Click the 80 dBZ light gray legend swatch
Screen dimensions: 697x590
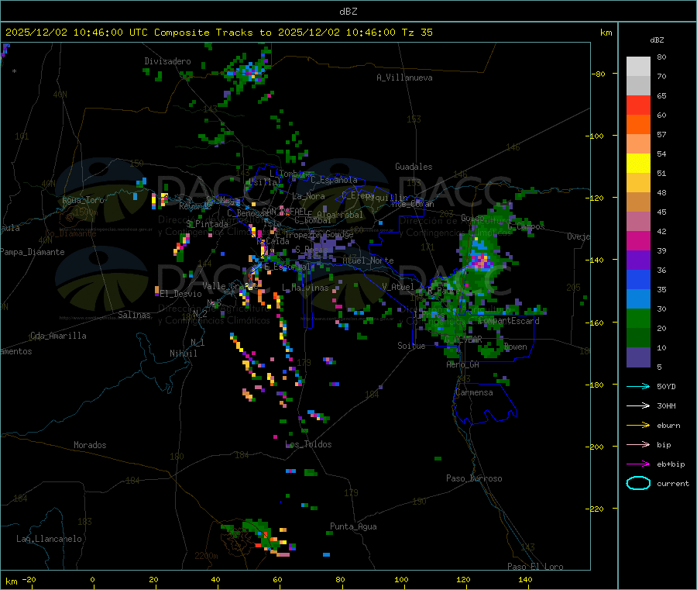[x=638, y=67]
